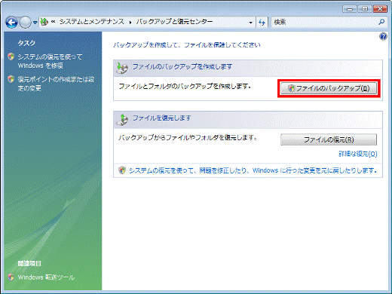Close the window with the red X
This screenshot has height=294, width=392.
380,9
